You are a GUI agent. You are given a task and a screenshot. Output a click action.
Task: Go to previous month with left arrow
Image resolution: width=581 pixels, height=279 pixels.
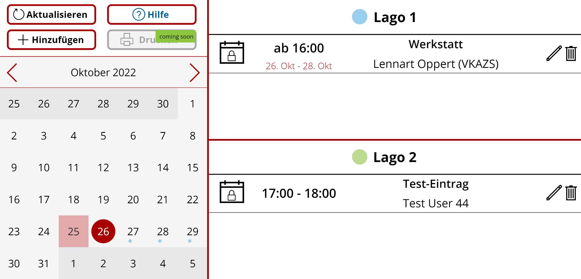(12, 73)
